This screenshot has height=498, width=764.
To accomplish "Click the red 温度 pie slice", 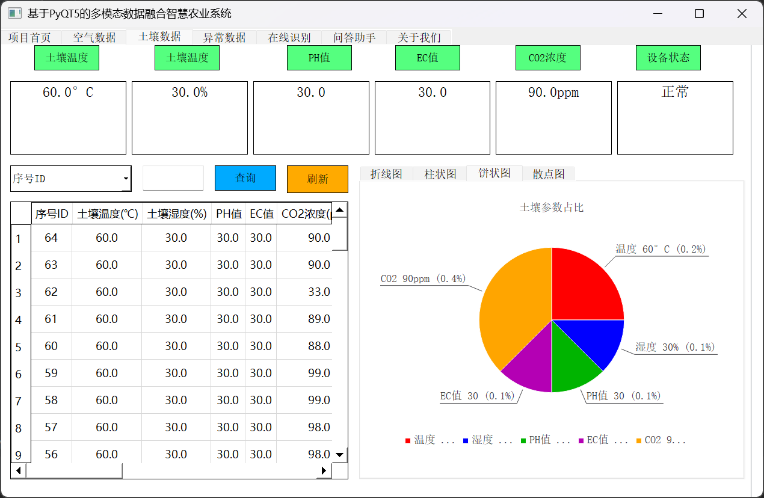I will 582,289.
